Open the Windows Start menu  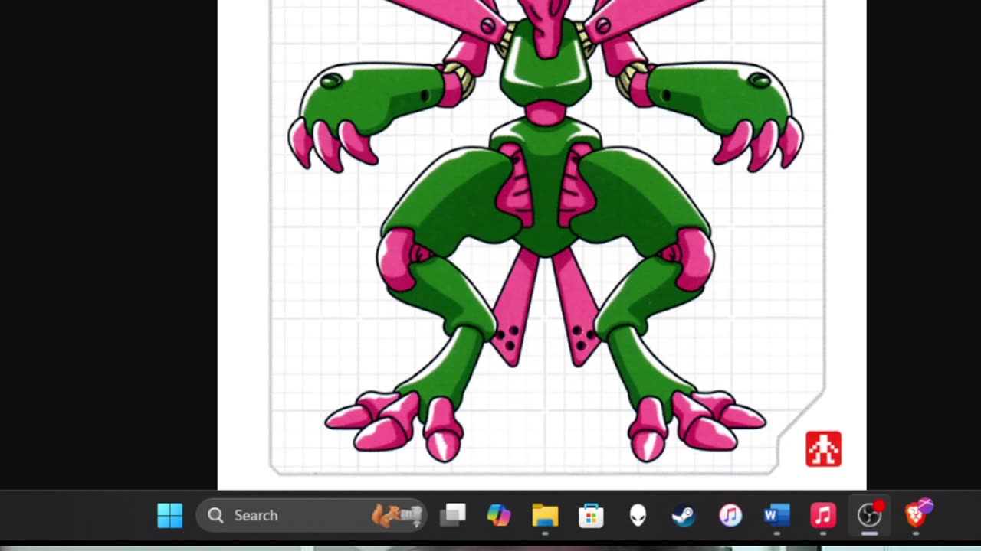click(x=169, y=515)
